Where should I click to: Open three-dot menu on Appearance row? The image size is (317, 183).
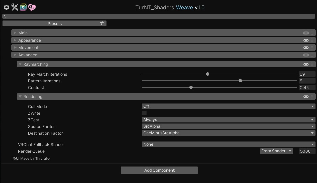pos(312,40)
